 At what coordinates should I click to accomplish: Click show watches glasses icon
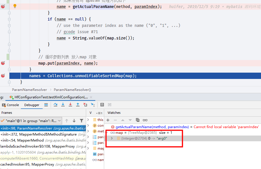coord(145,120)
